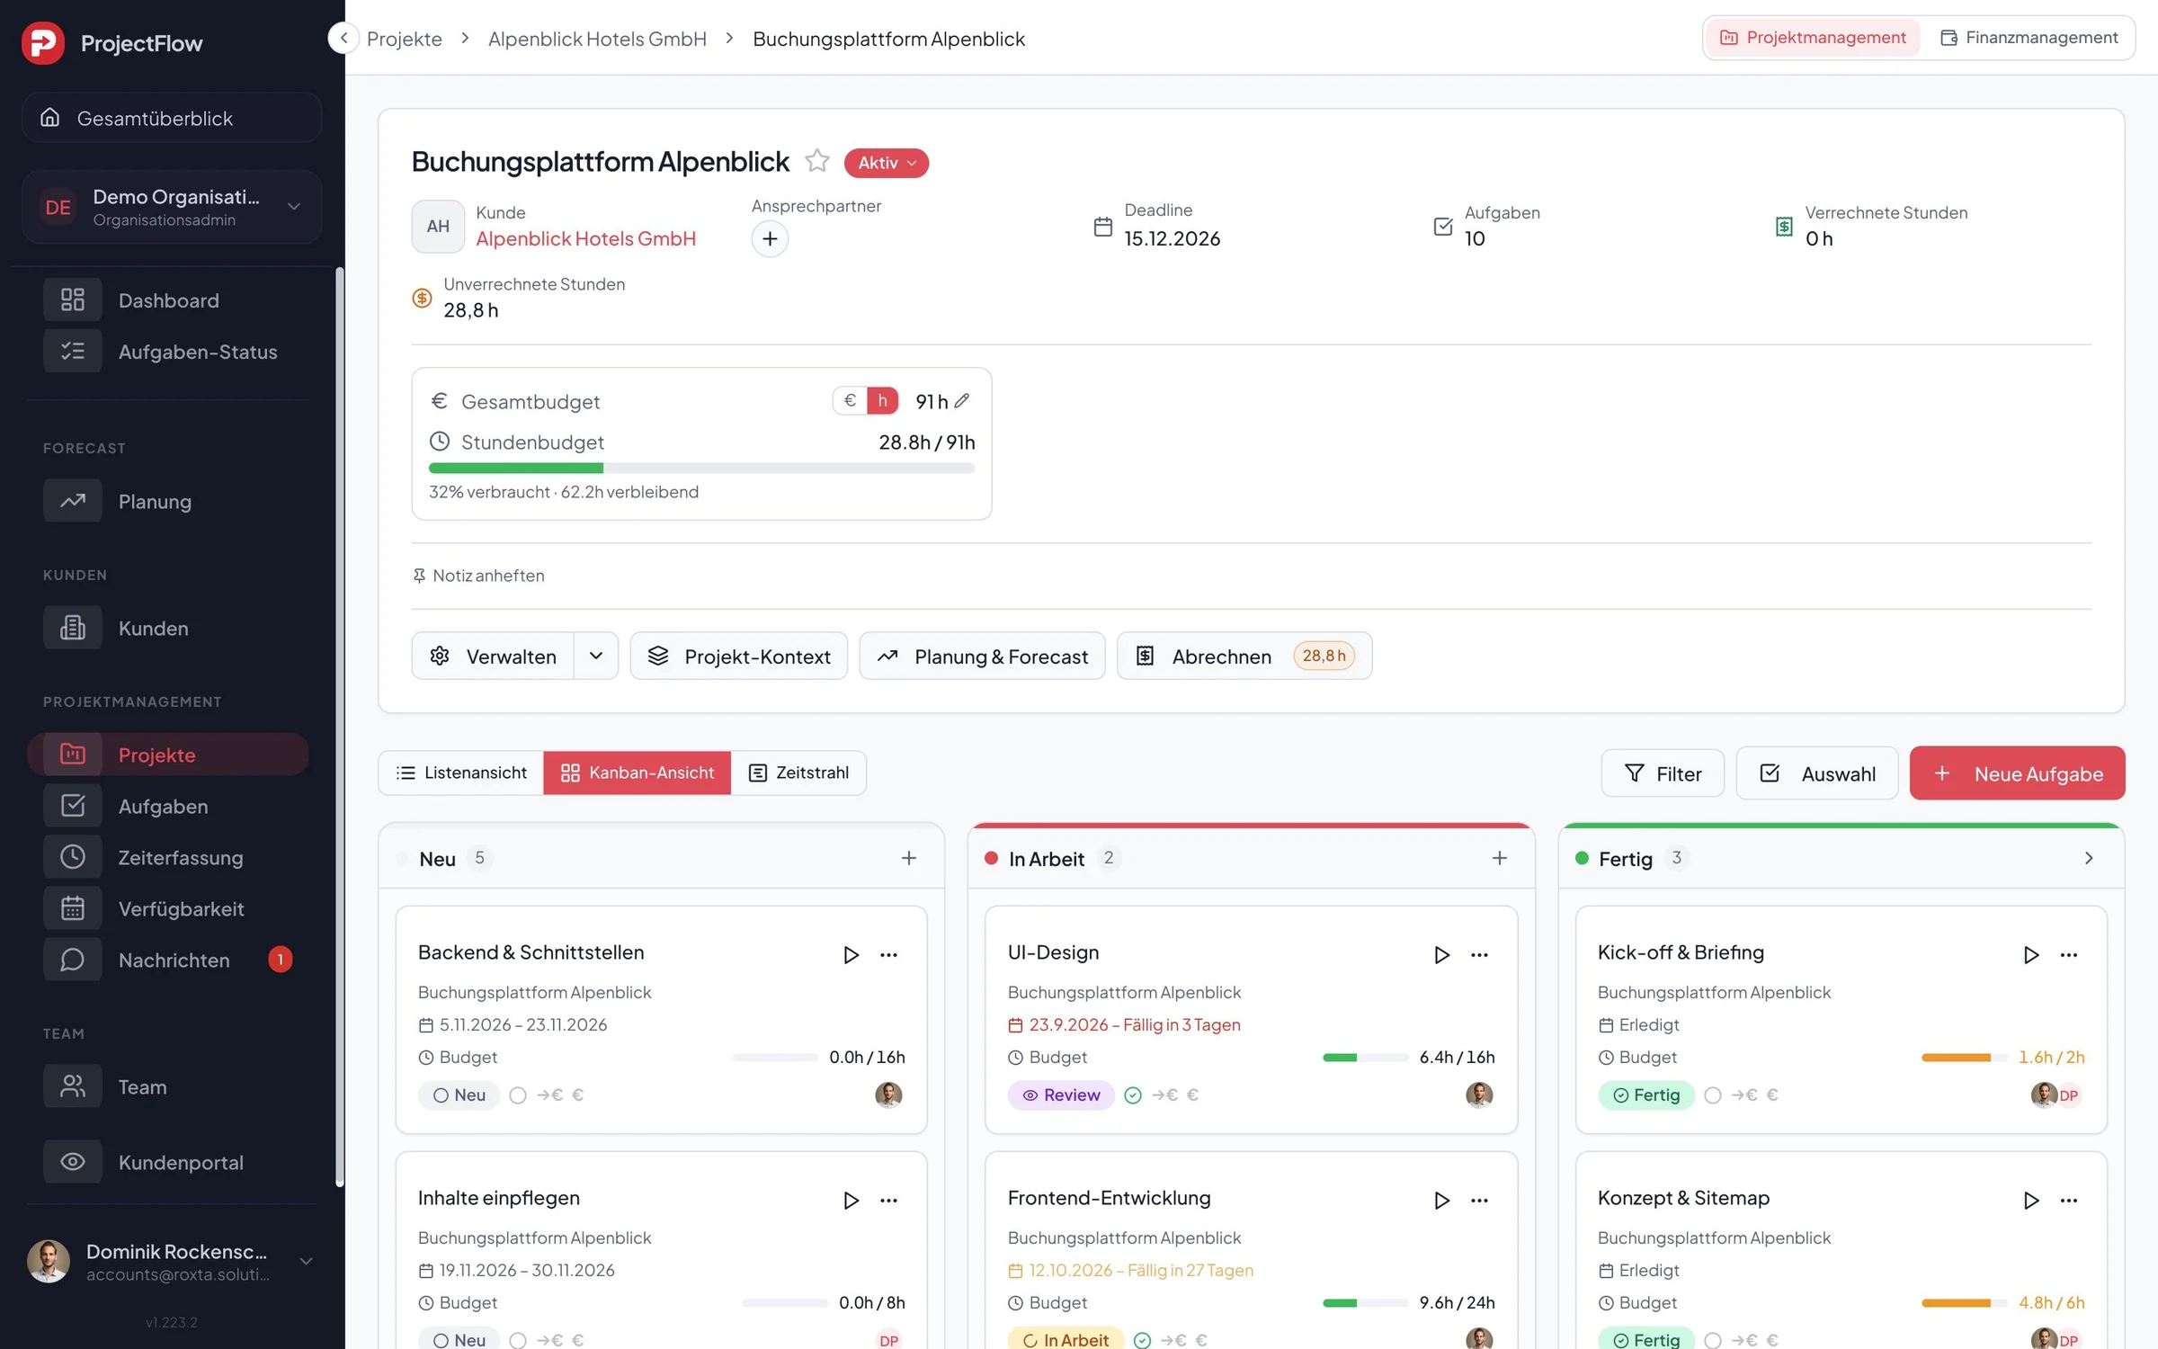Collapse the Fertig column with its chevron
The image size is (2158, 1349).
tap(2089, 858)
